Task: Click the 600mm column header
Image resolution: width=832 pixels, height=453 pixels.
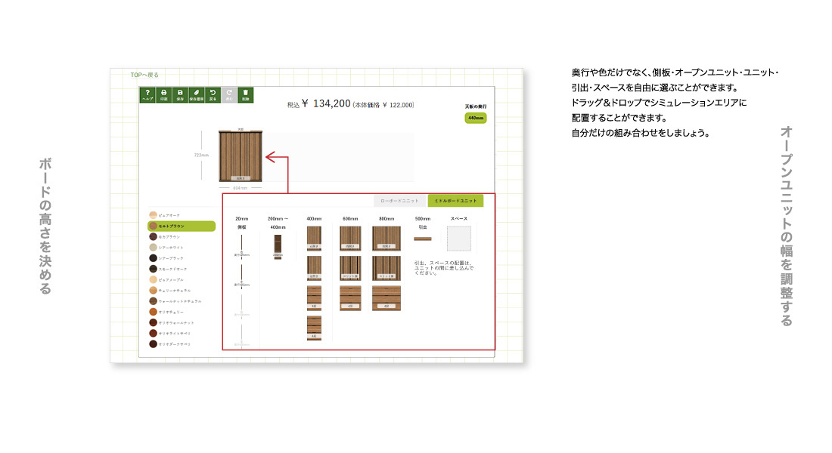Action: [x=350, y=219]
